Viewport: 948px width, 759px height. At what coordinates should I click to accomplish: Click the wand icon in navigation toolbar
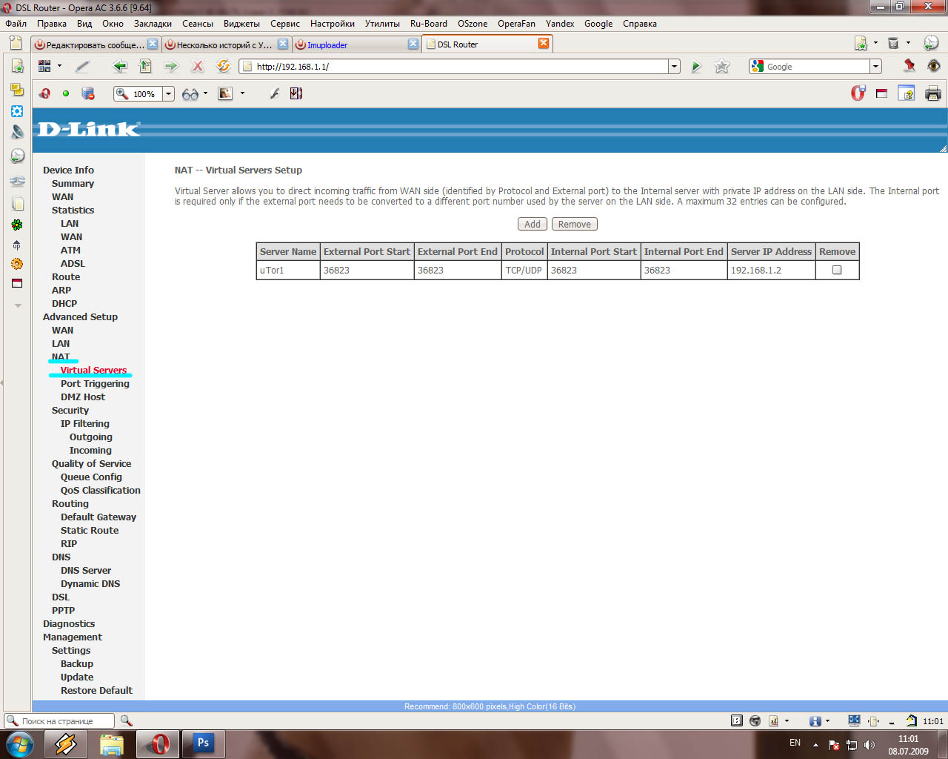pyautogui.click(x=82, y=67)
